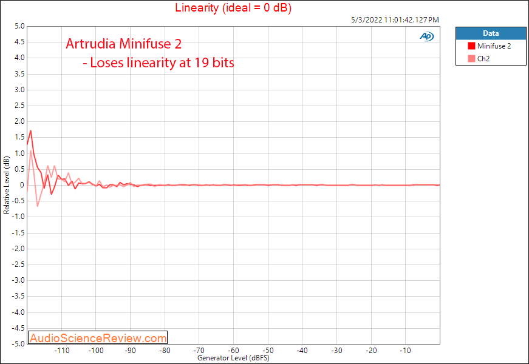Click the -60 tick label on x-axis
The height and width of the screenshot is (364, 529).
click(233, 351)
